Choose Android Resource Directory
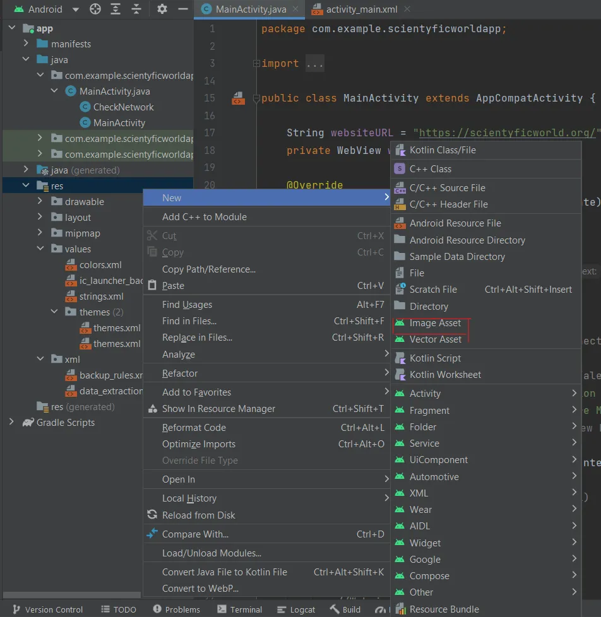The width and height of the screenshot is (601, 617). tap(486, 240)
